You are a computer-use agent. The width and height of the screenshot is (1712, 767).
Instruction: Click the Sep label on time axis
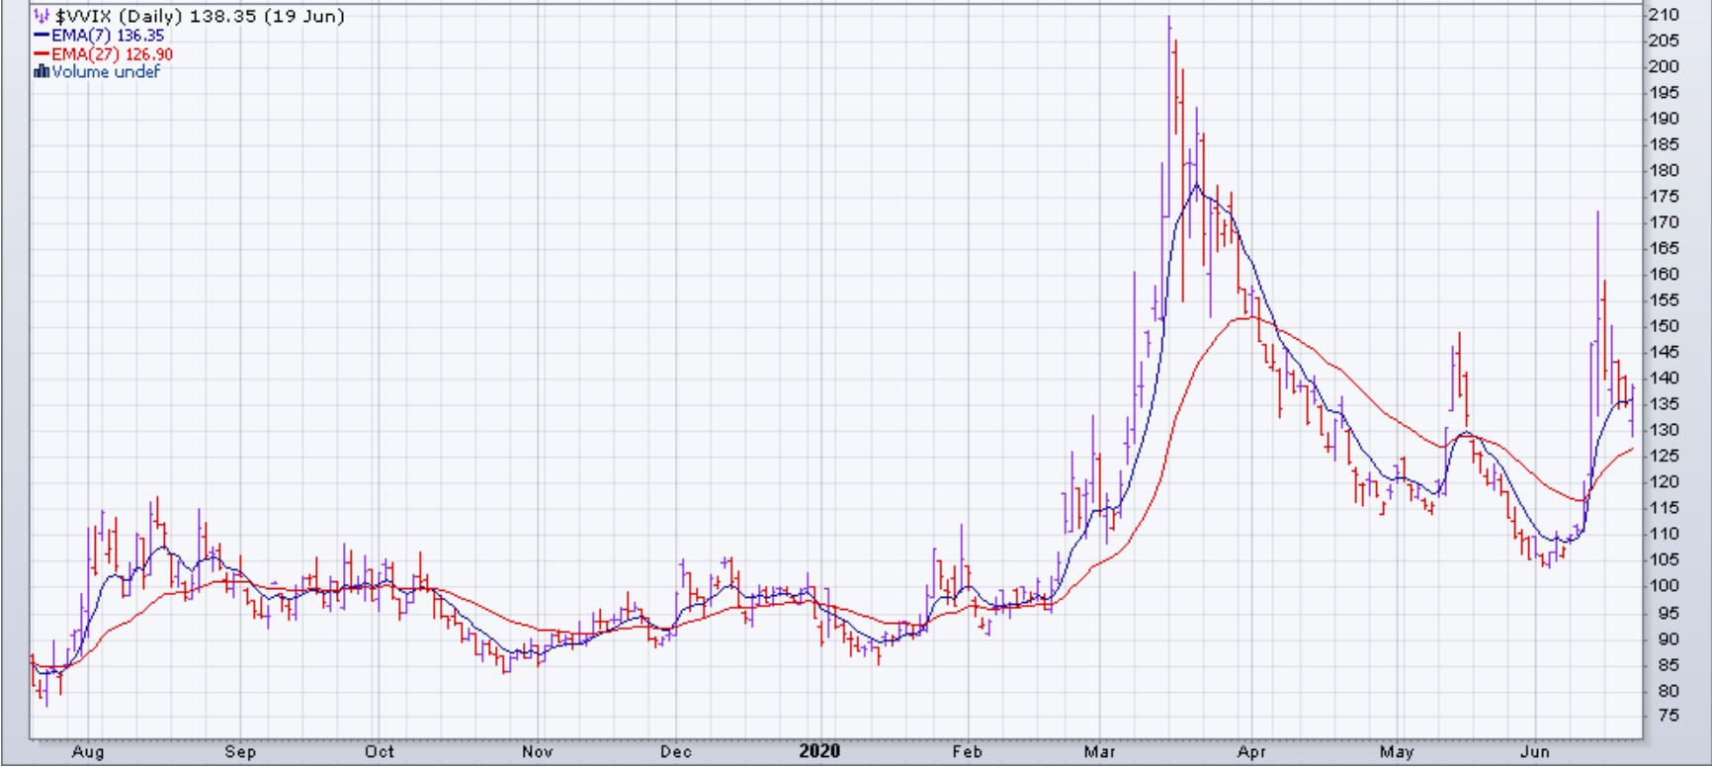point(240,752)
